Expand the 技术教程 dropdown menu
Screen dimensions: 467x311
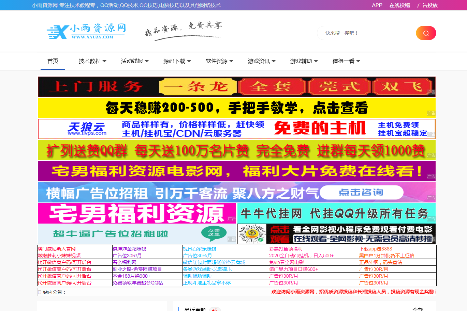92,61
